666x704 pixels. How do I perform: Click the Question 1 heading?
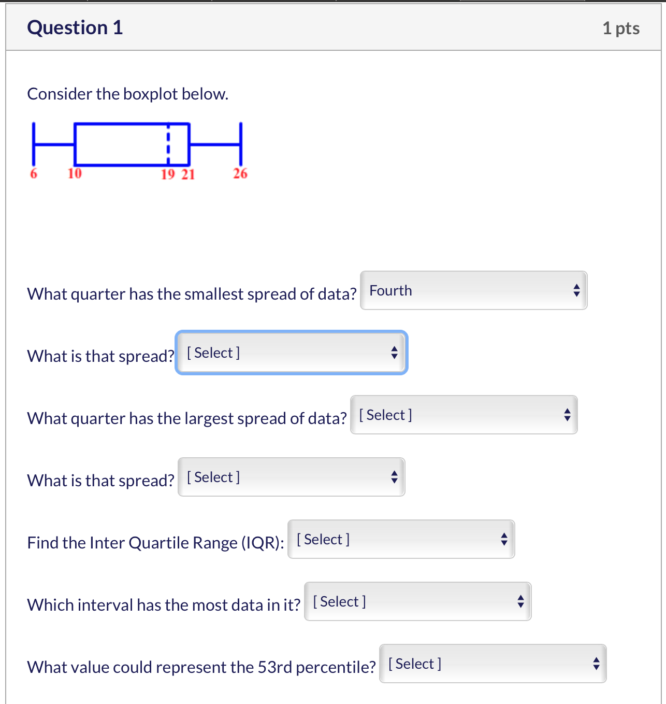[x=75, y=27]
